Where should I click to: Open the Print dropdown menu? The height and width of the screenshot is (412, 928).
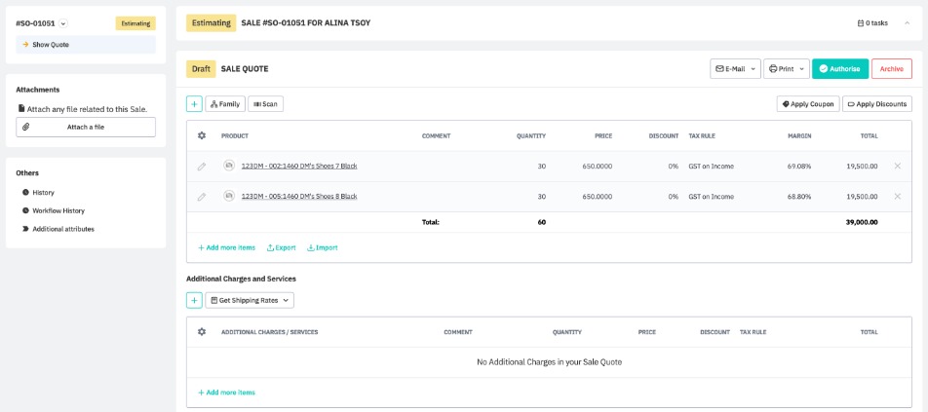[786, 69]
